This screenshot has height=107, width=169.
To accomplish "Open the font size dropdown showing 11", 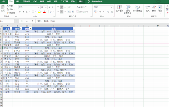I will click(x=46, y=7).
